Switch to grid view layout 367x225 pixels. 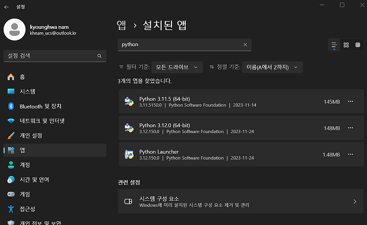[x=346, y=45]
